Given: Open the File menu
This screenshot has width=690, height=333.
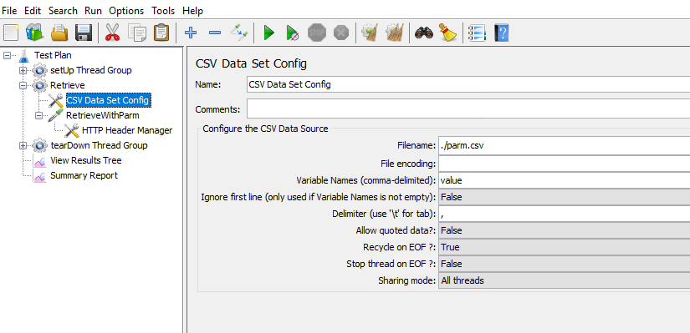Looking at the screenshot, I should tap(9, 11).
